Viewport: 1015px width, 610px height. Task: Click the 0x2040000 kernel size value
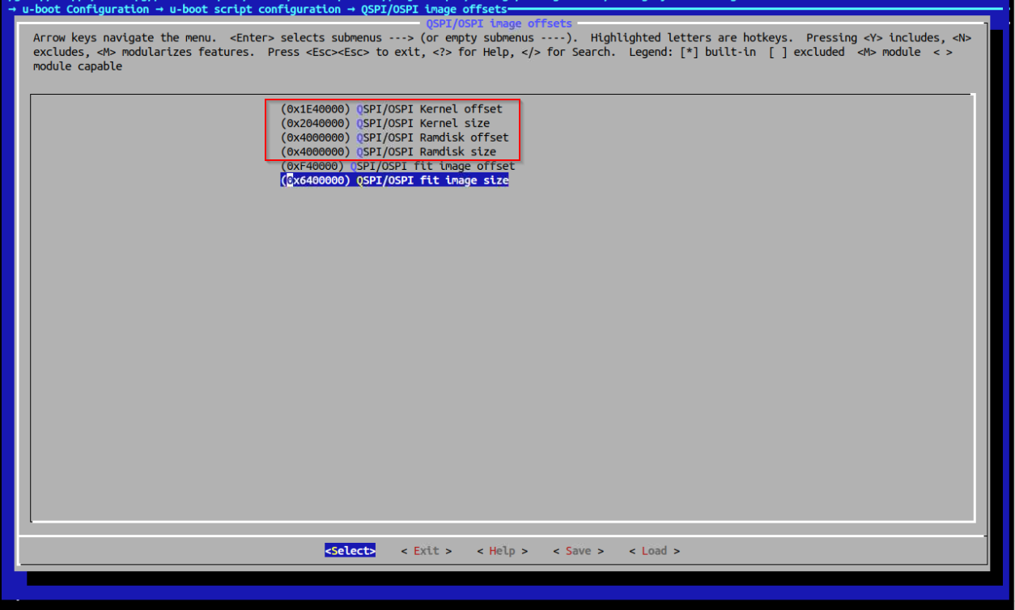pos(316,124)
